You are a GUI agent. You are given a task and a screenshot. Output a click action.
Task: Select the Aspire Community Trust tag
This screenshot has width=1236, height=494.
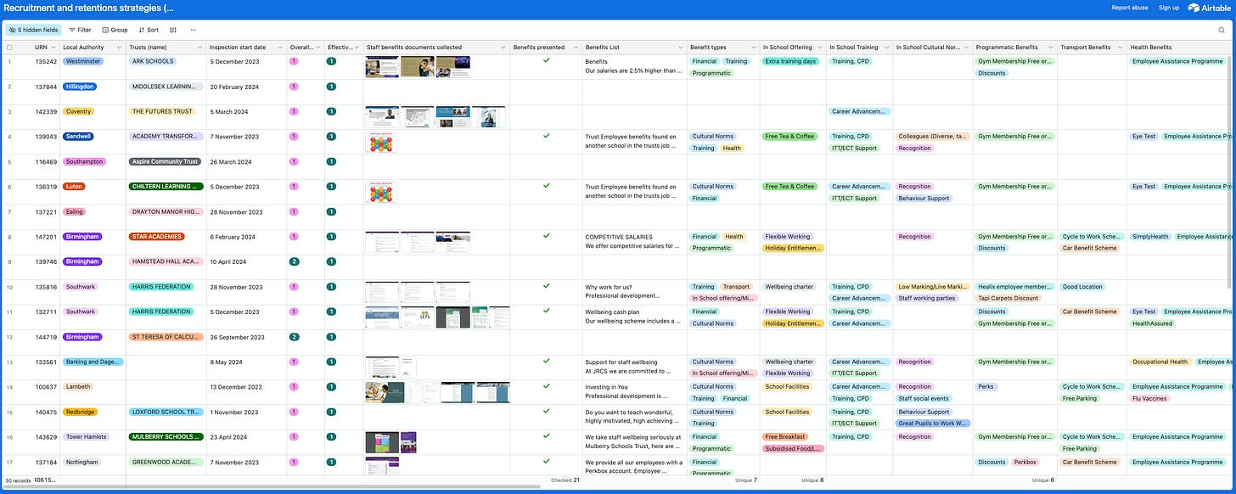click(166, 161)
